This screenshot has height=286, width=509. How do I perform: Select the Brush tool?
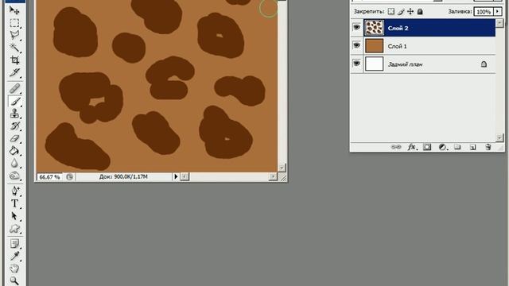click(14, 101)
